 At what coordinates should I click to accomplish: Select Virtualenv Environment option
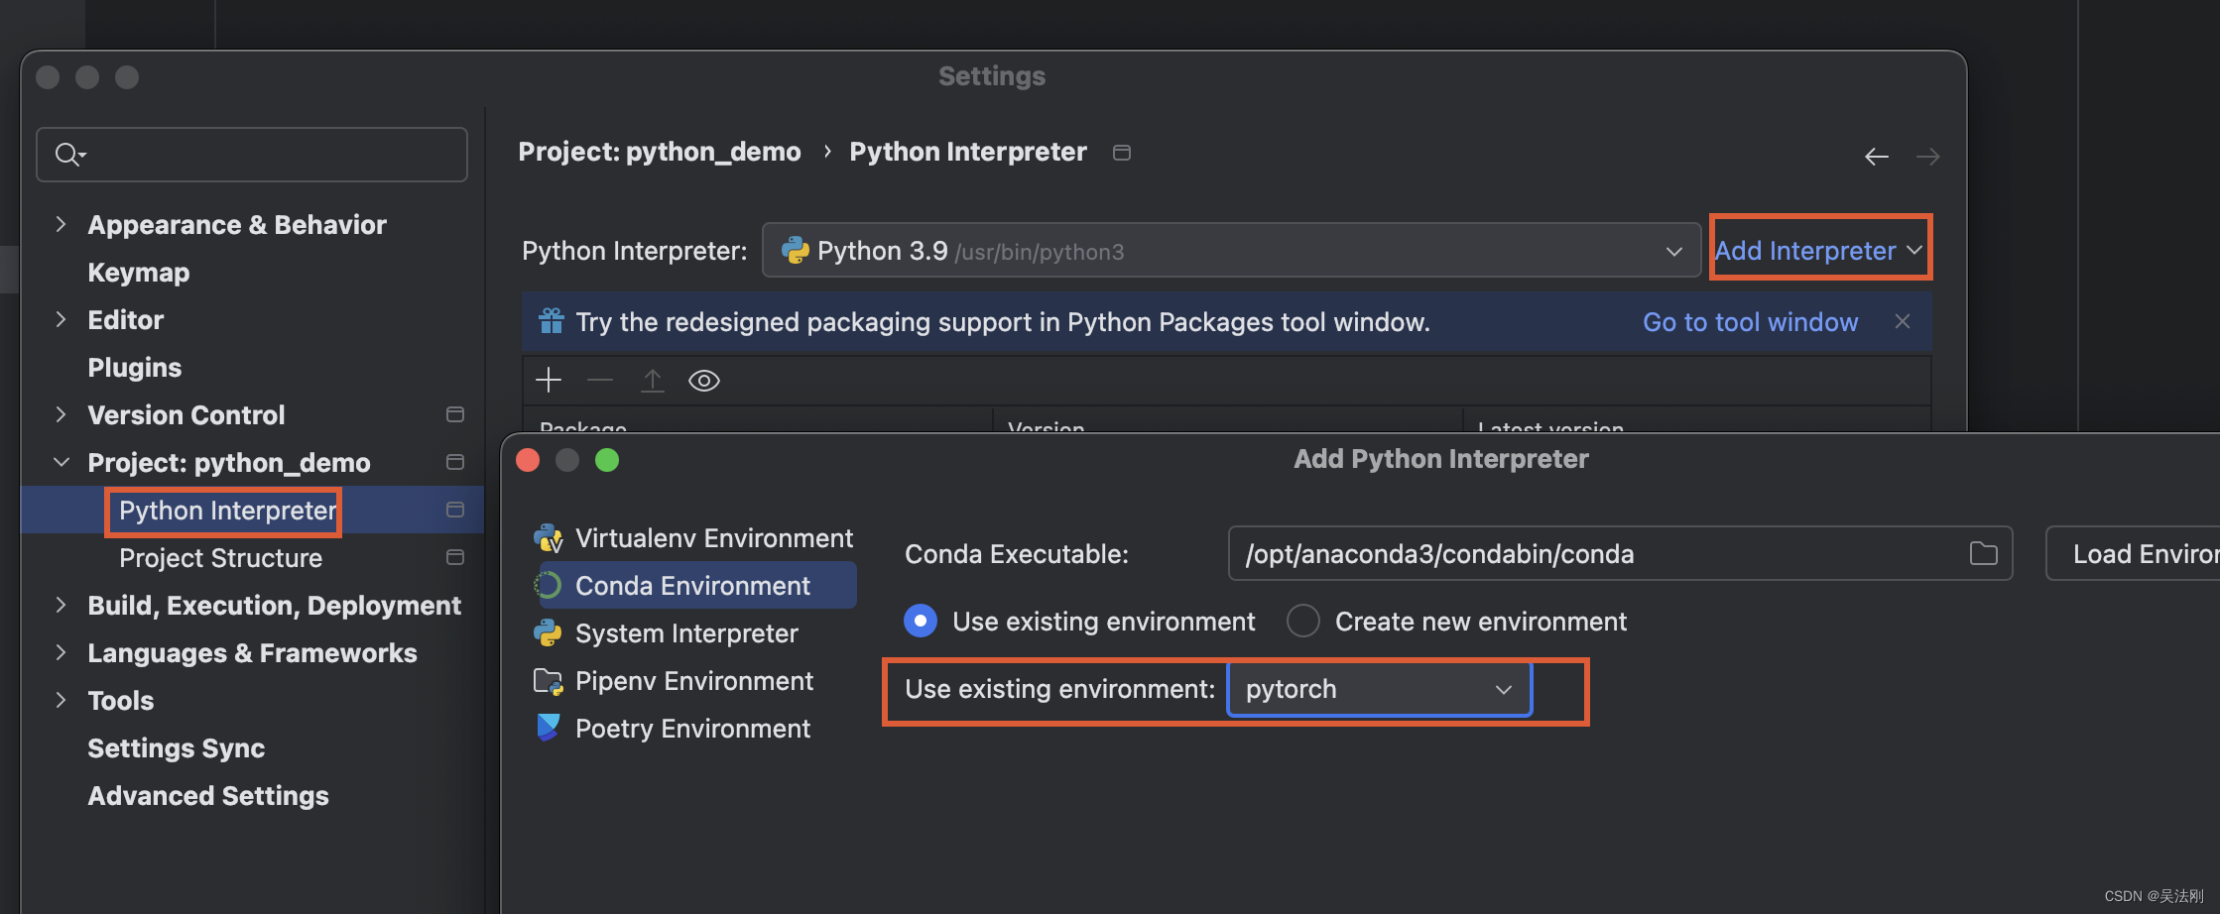[713, 538]
